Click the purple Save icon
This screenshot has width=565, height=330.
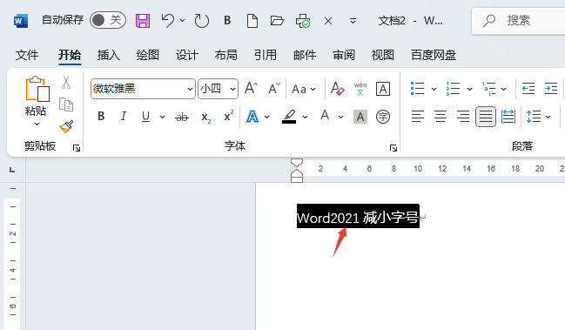click(143, 21)
